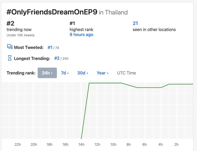
Task: Click the '#2 trending now' rank number
Action: 11,23
